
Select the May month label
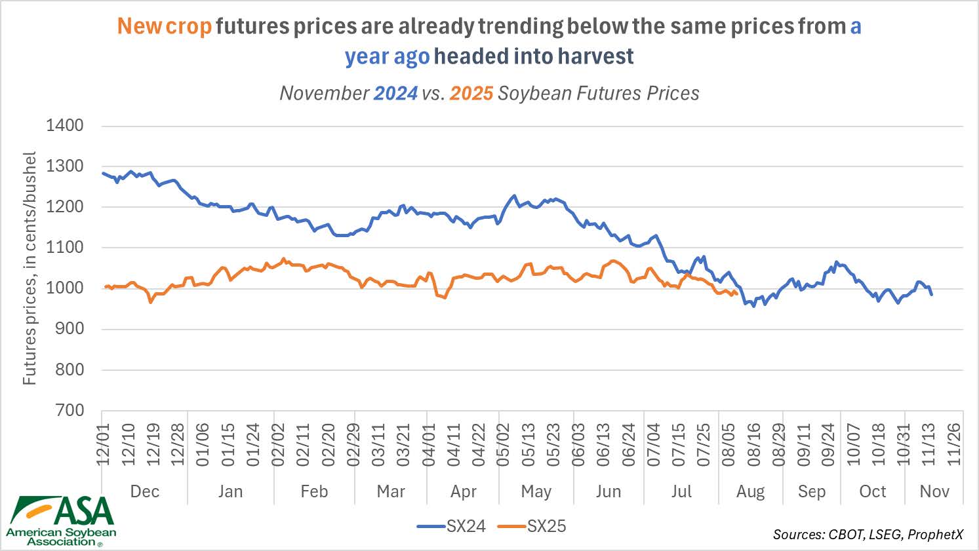coord(536,491)
